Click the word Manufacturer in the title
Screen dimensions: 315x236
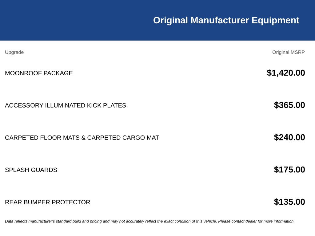click(x=220, y=20)
